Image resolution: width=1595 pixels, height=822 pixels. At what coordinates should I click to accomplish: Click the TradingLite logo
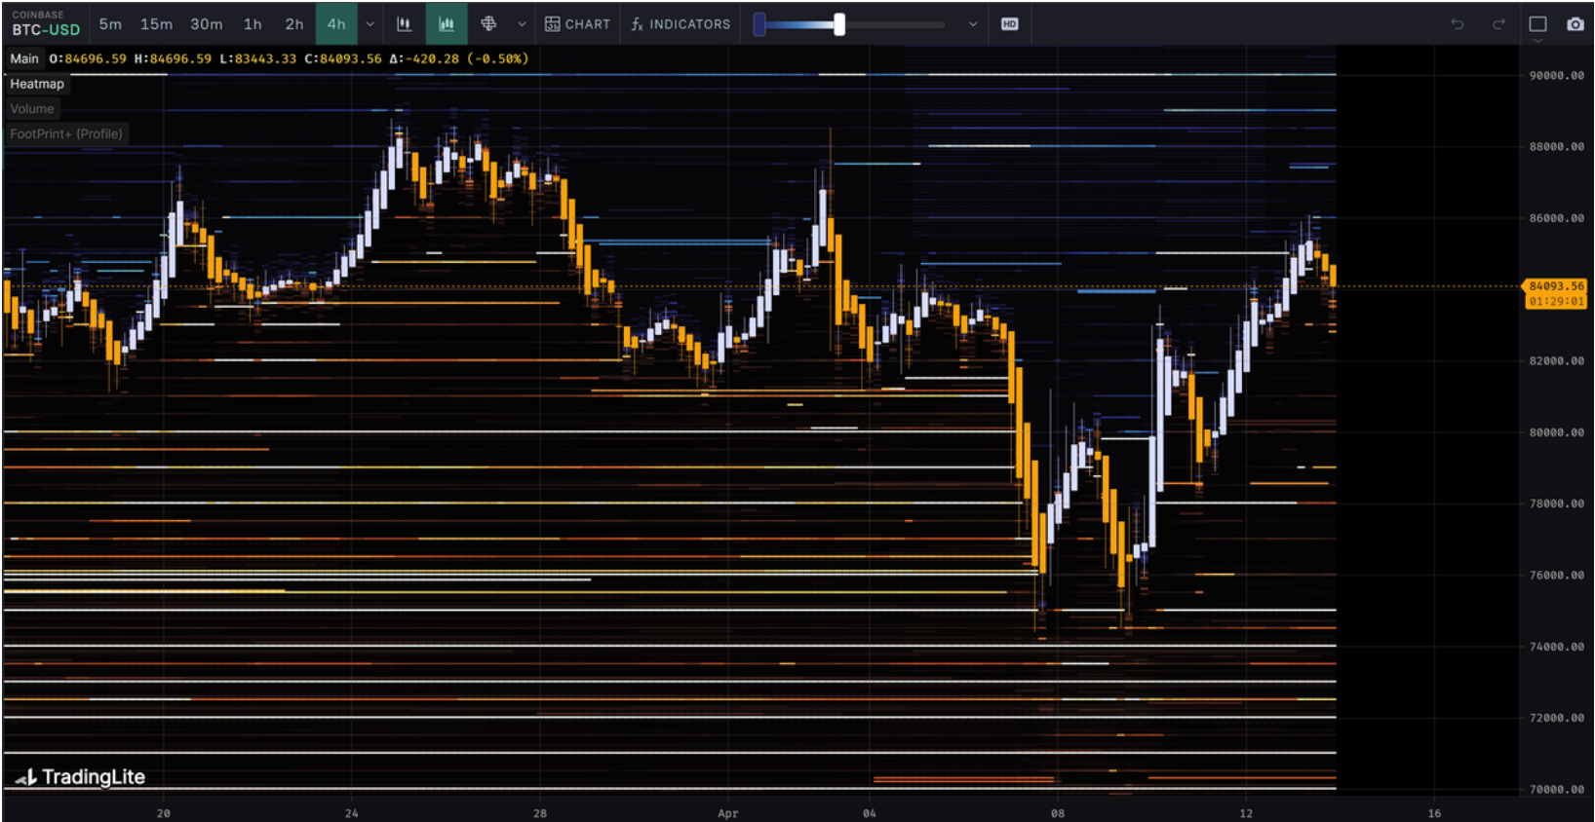tap(80, 776)
